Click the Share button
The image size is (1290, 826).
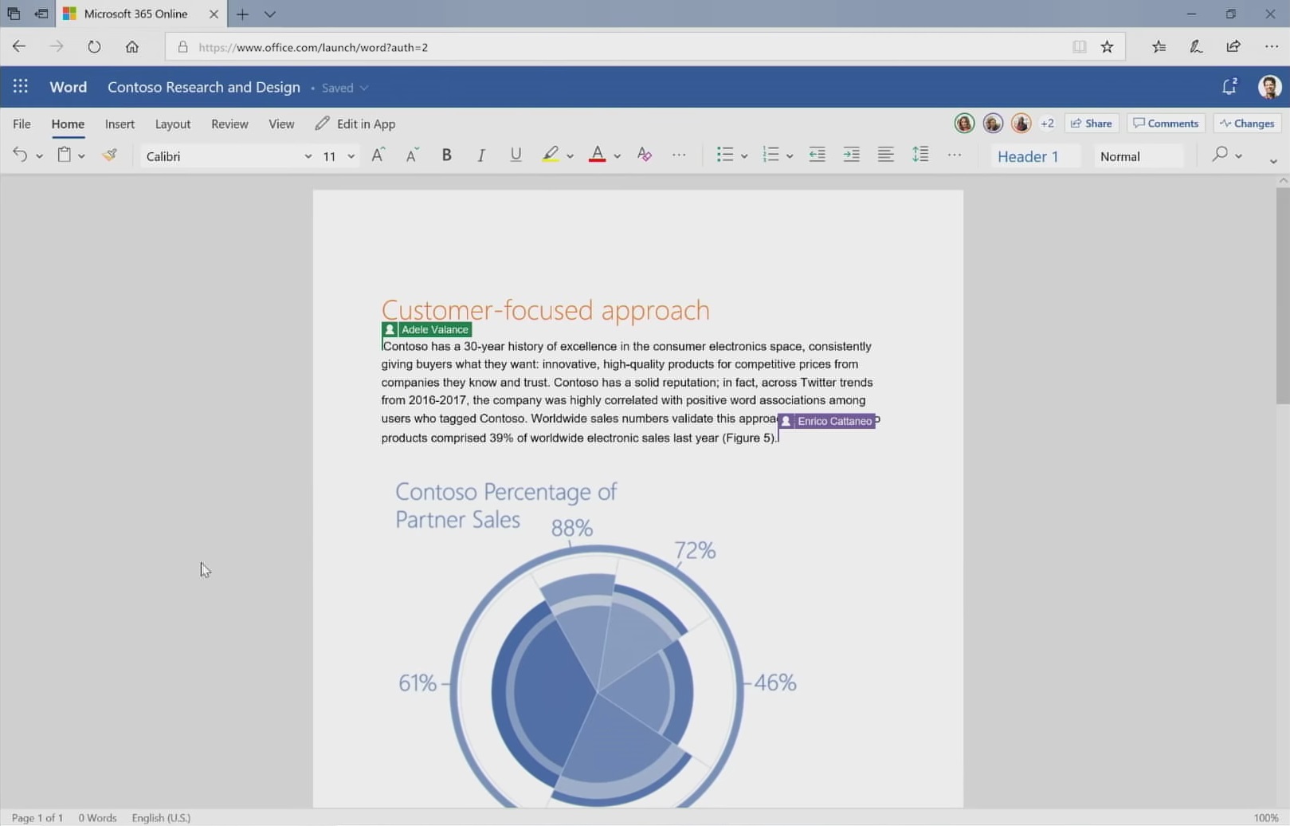click(1092, 124)
